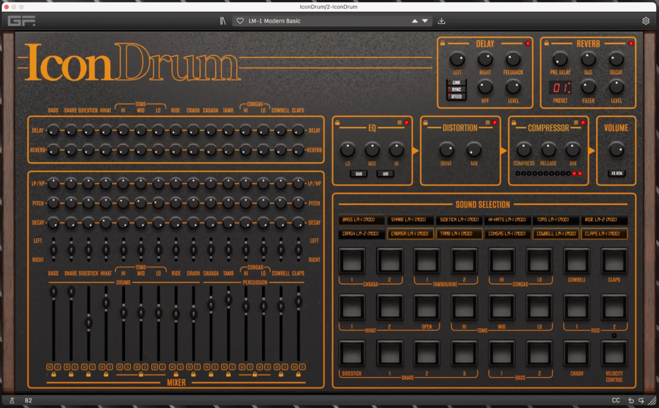Toggle the Reverb power LED
659x408 pixels.
[631, 43]
